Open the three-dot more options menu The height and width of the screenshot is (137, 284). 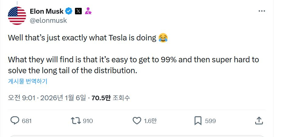coord(262,11)
